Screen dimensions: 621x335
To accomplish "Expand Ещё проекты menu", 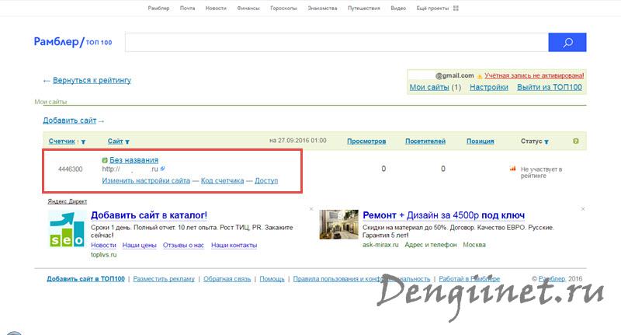I will [x=432, y=8].
